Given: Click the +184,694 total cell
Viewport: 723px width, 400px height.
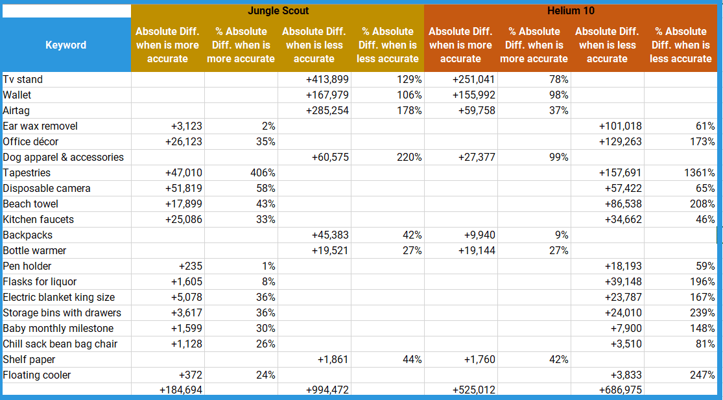Looking at the screenshot, I should click(168, 390).
